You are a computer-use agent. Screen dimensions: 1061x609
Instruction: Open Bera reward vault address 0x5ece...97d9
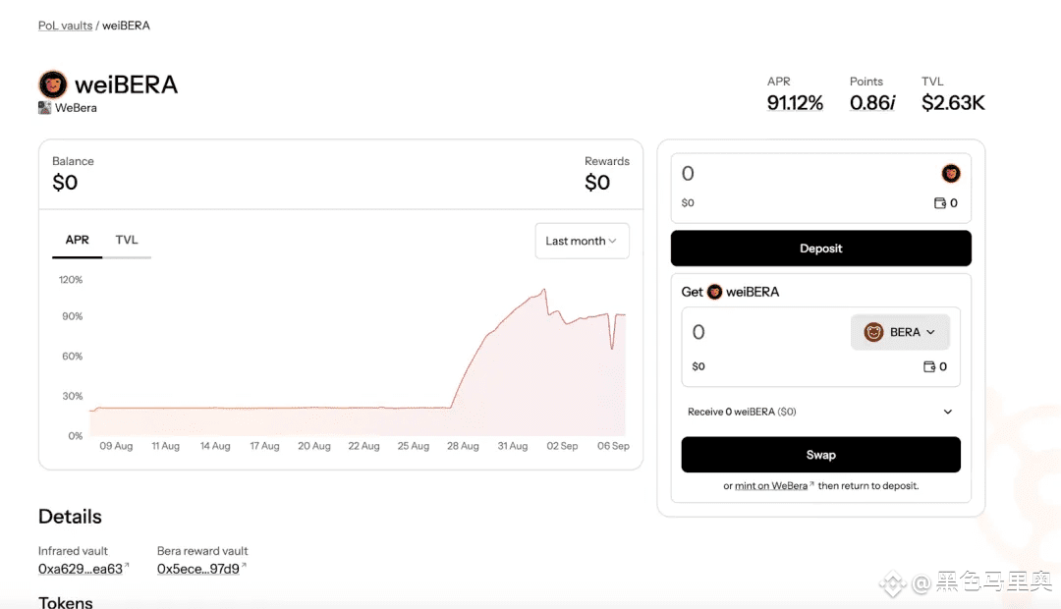coord(198,569)
